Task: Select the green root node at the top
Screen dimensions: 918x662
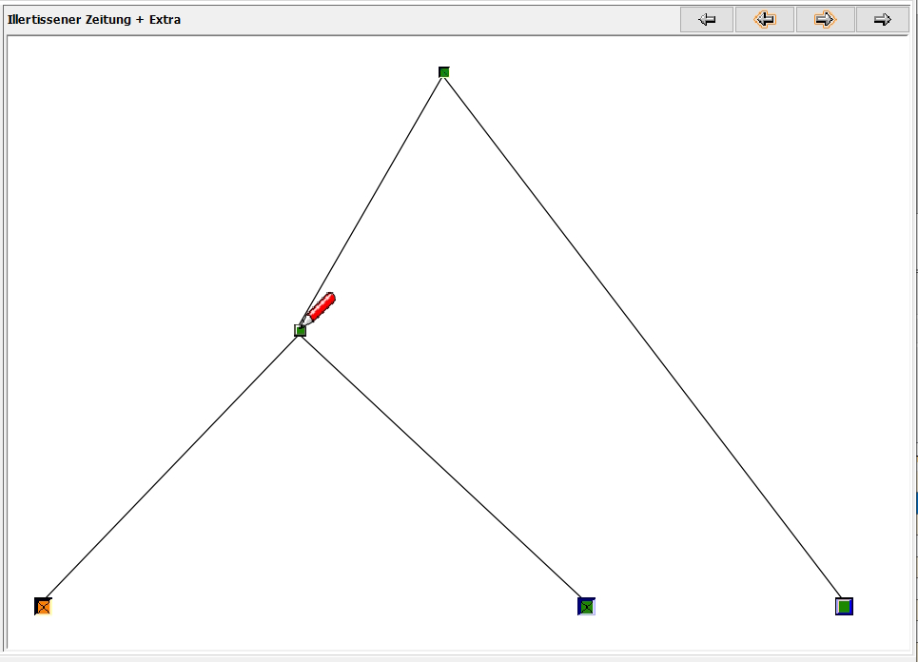Action: pyautogui.click(x=442, y=71)
